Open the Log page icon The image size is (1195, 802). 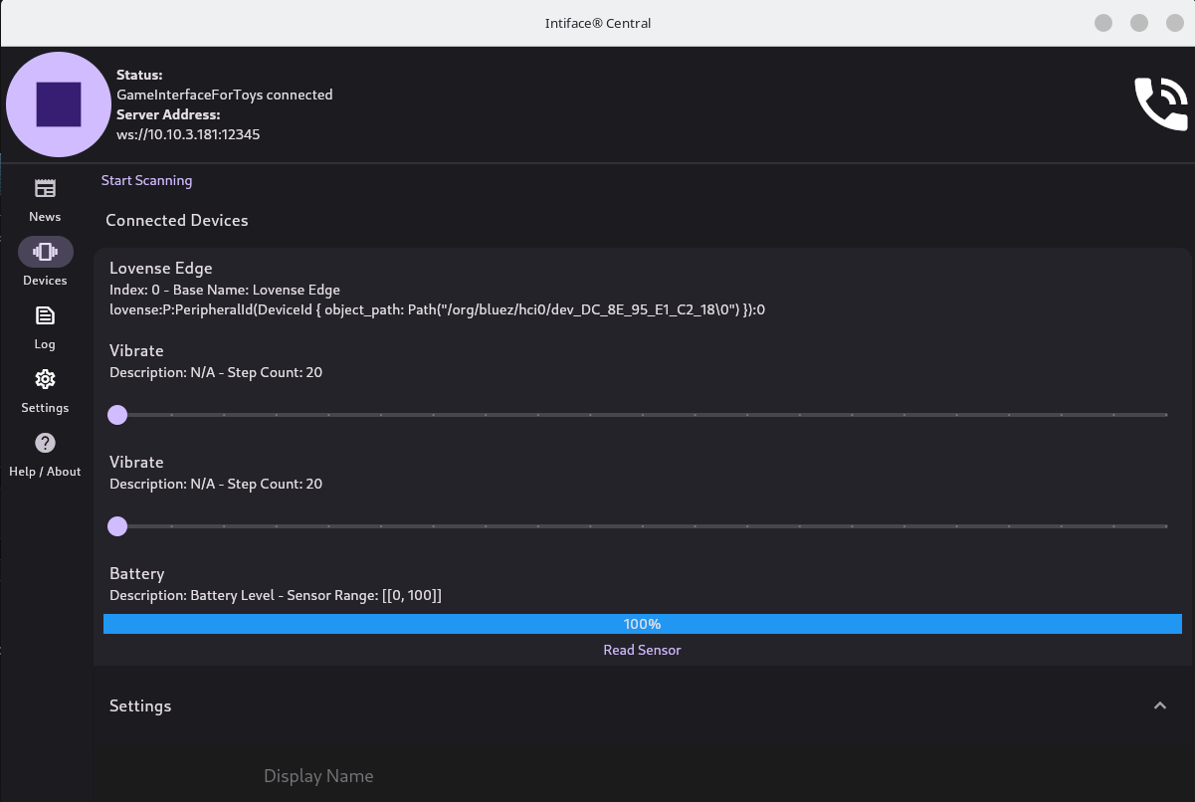click(x=45, y=315)
